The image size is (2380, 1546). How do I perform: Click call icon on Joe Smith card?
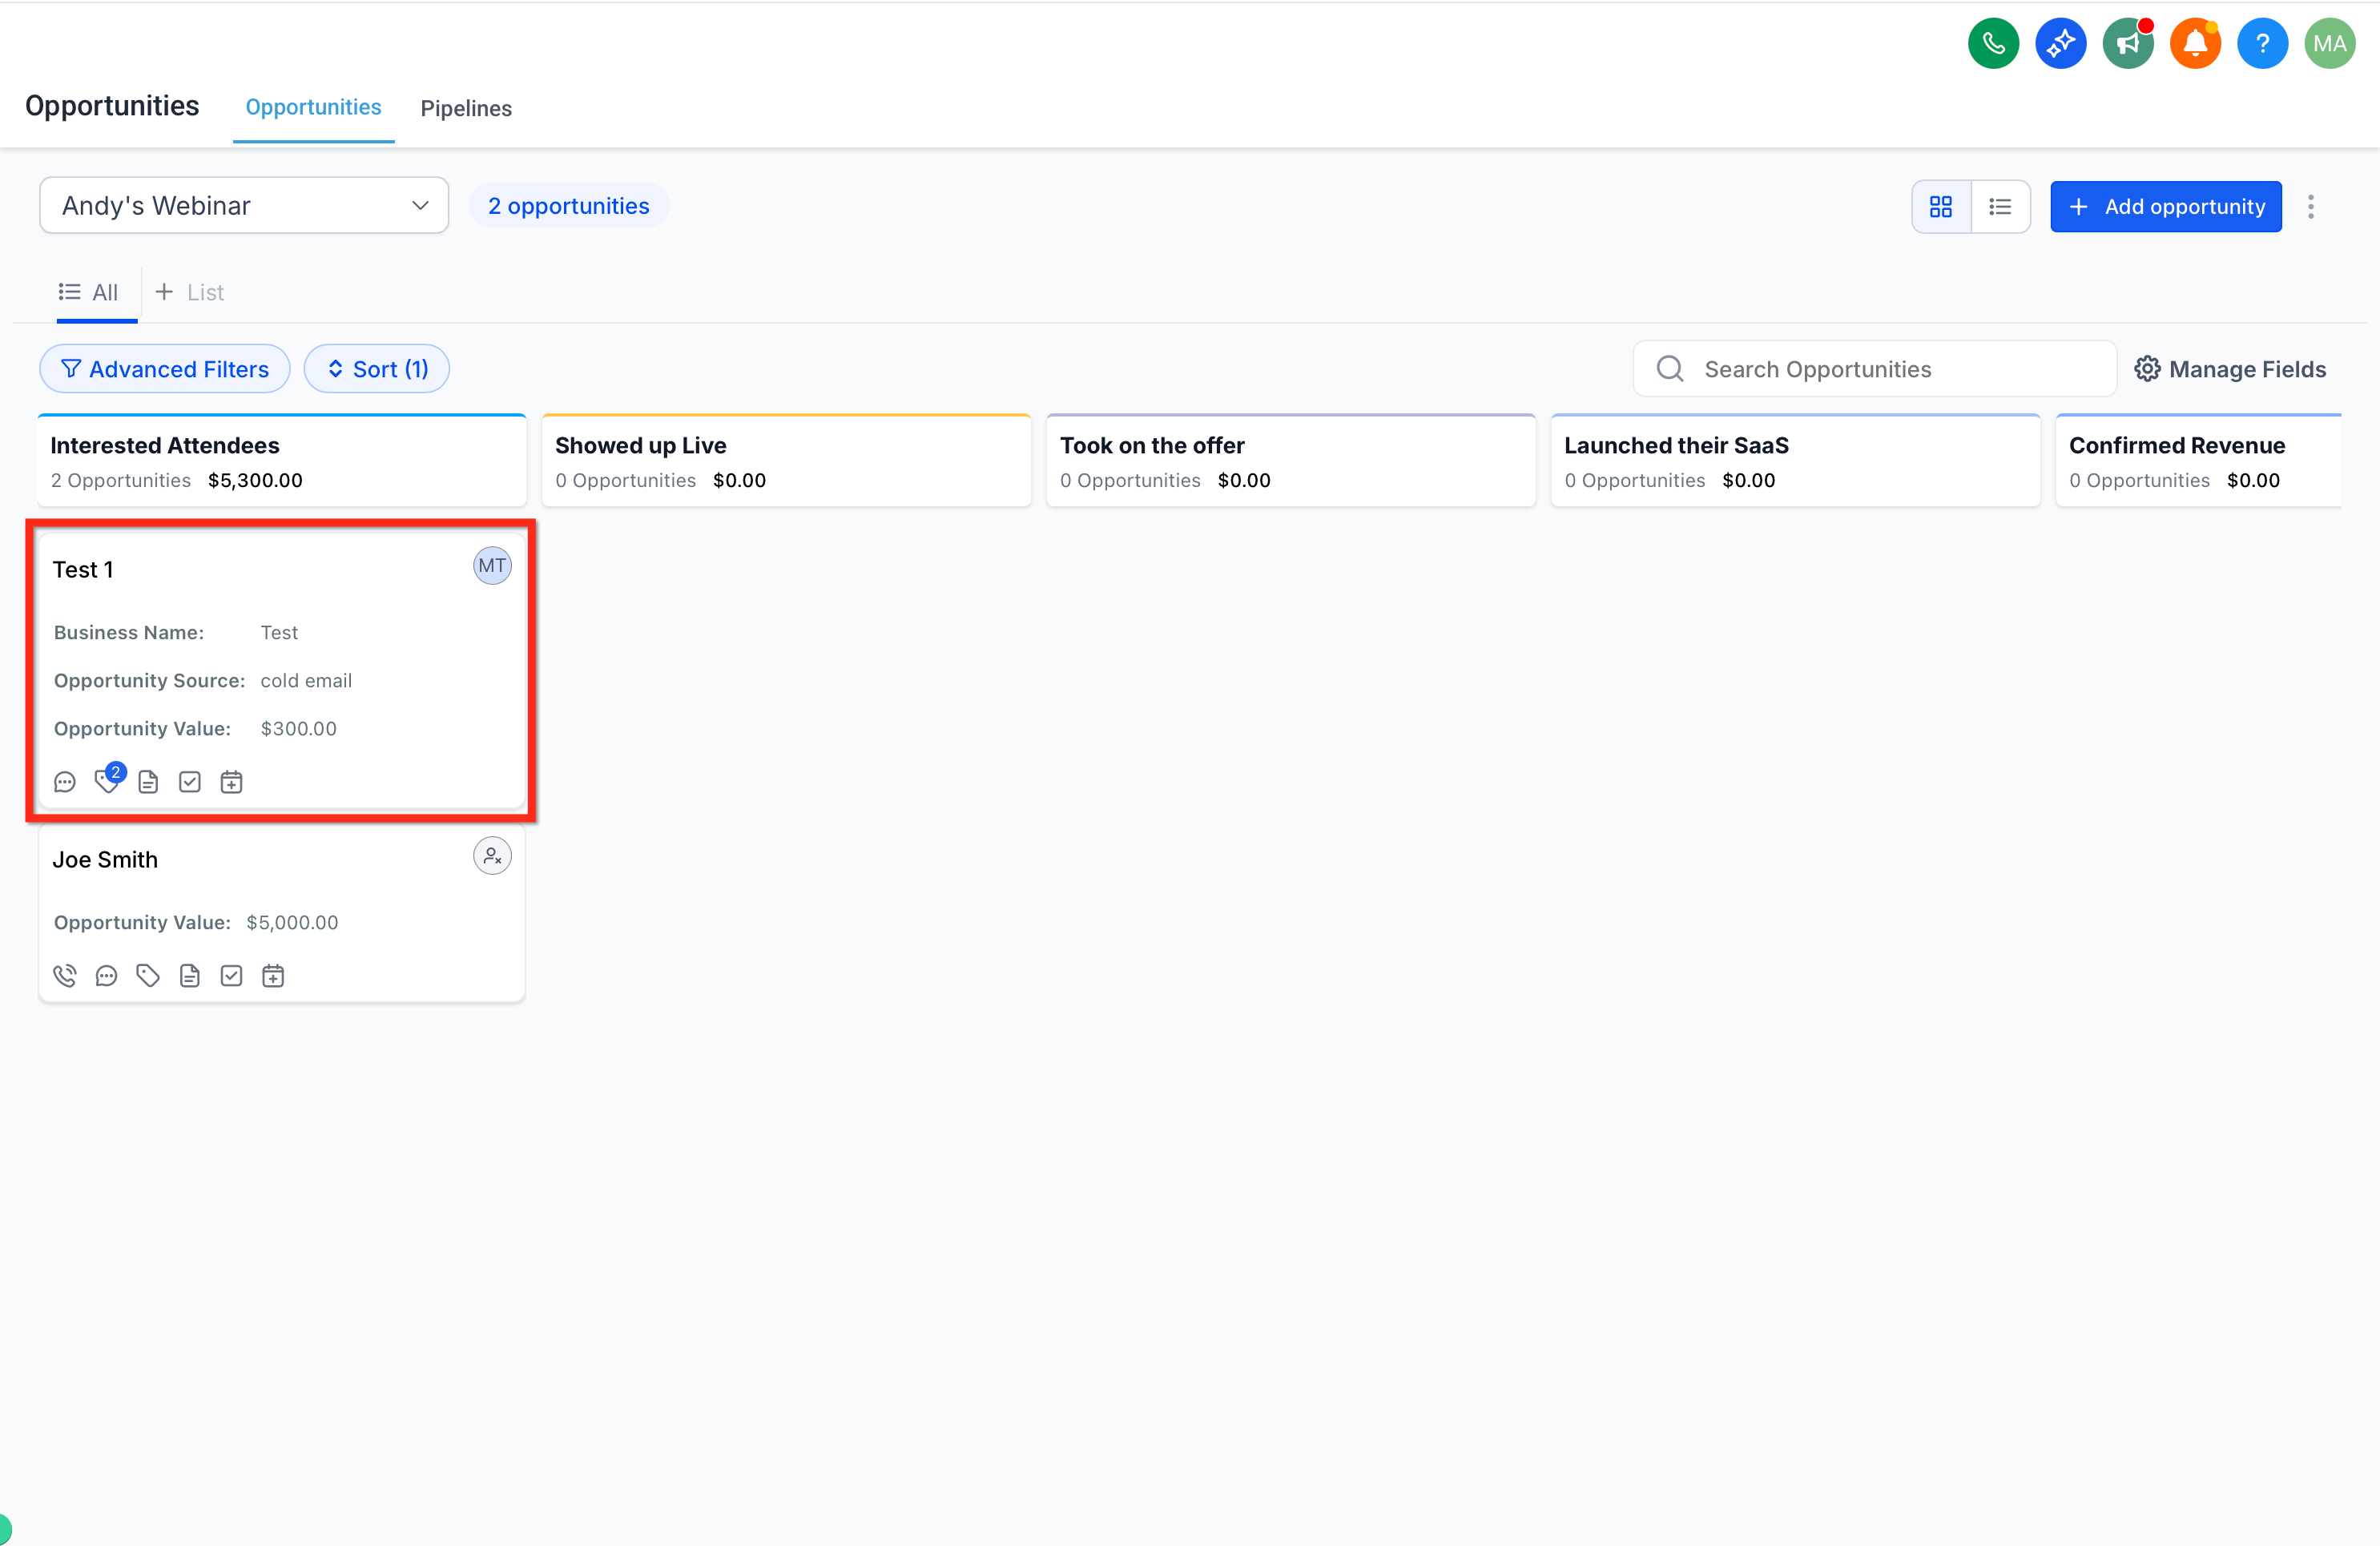pyautogui.click(x=65, y=976)
